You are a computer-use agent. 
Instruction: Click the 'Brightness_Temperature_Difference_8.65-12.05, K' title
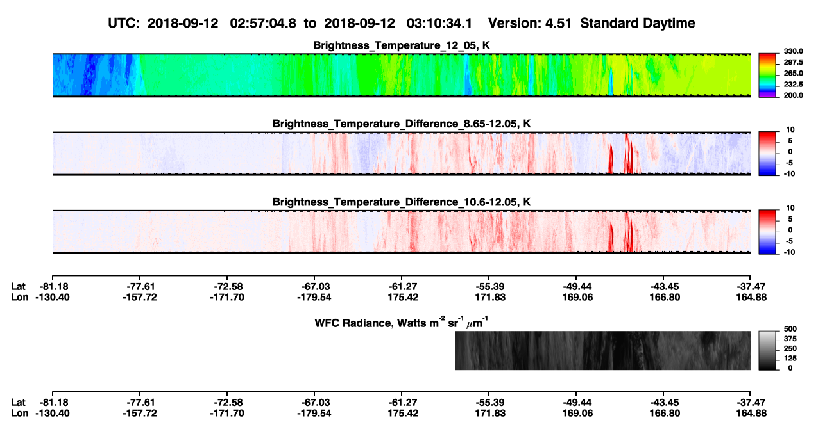(x=402, y=124)
